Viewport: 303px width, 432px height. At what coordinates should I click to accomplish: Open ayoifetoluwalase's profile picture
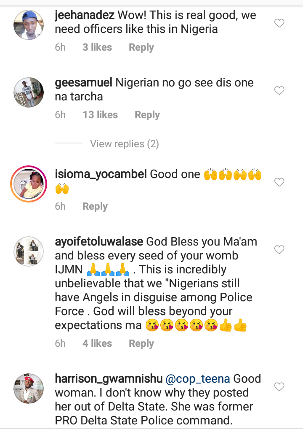tap(29, 251)
